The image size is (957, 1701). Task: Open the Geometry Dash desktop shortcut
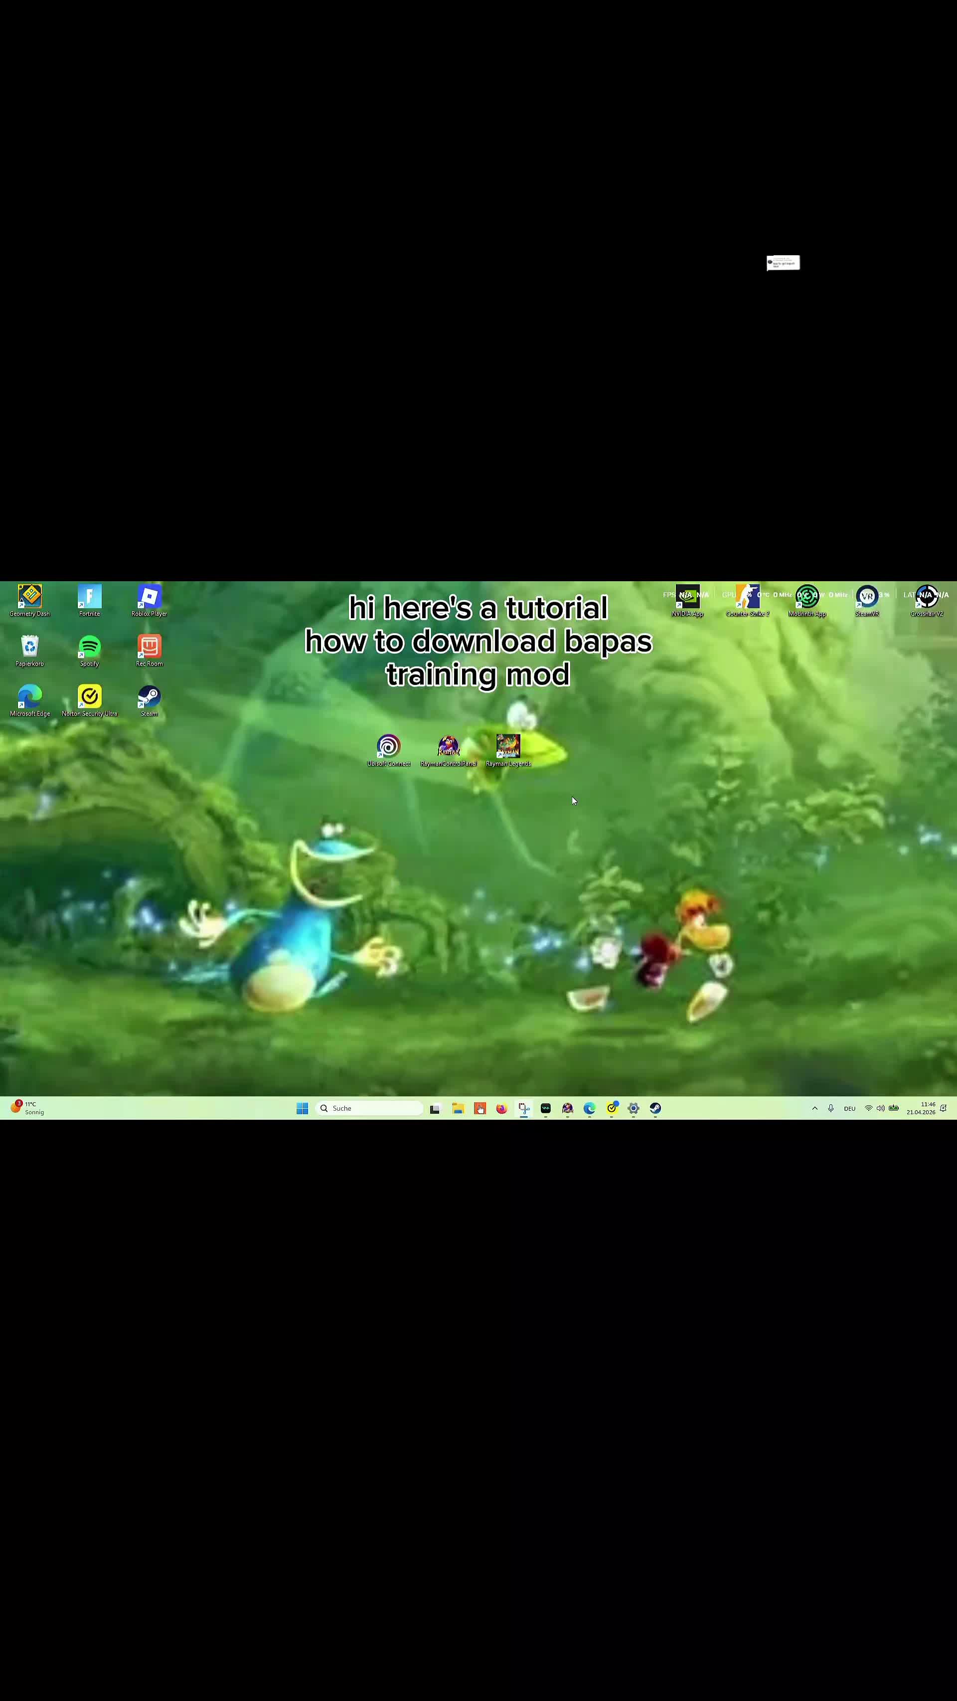point(30,600)
